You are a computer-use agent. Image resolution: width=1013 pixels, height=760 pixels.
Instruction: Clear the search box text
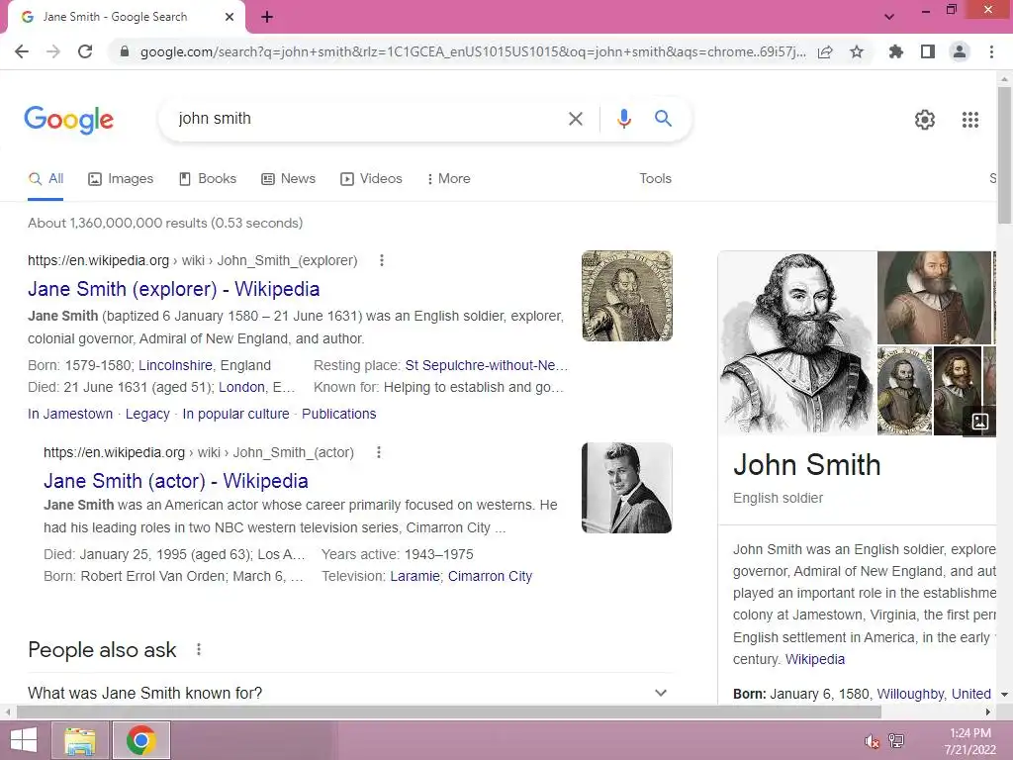(x=575, y=119)
